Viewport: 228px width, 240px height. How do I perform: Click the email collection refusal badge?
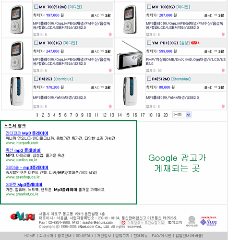[142, 223]
